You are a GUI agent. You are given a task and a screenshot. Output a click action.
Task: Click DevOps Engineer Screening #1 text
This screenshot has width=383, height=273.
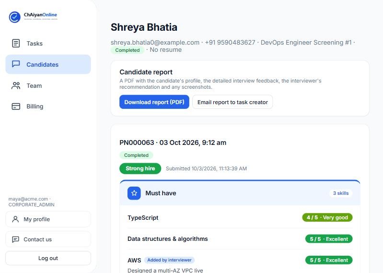point(306,43)
